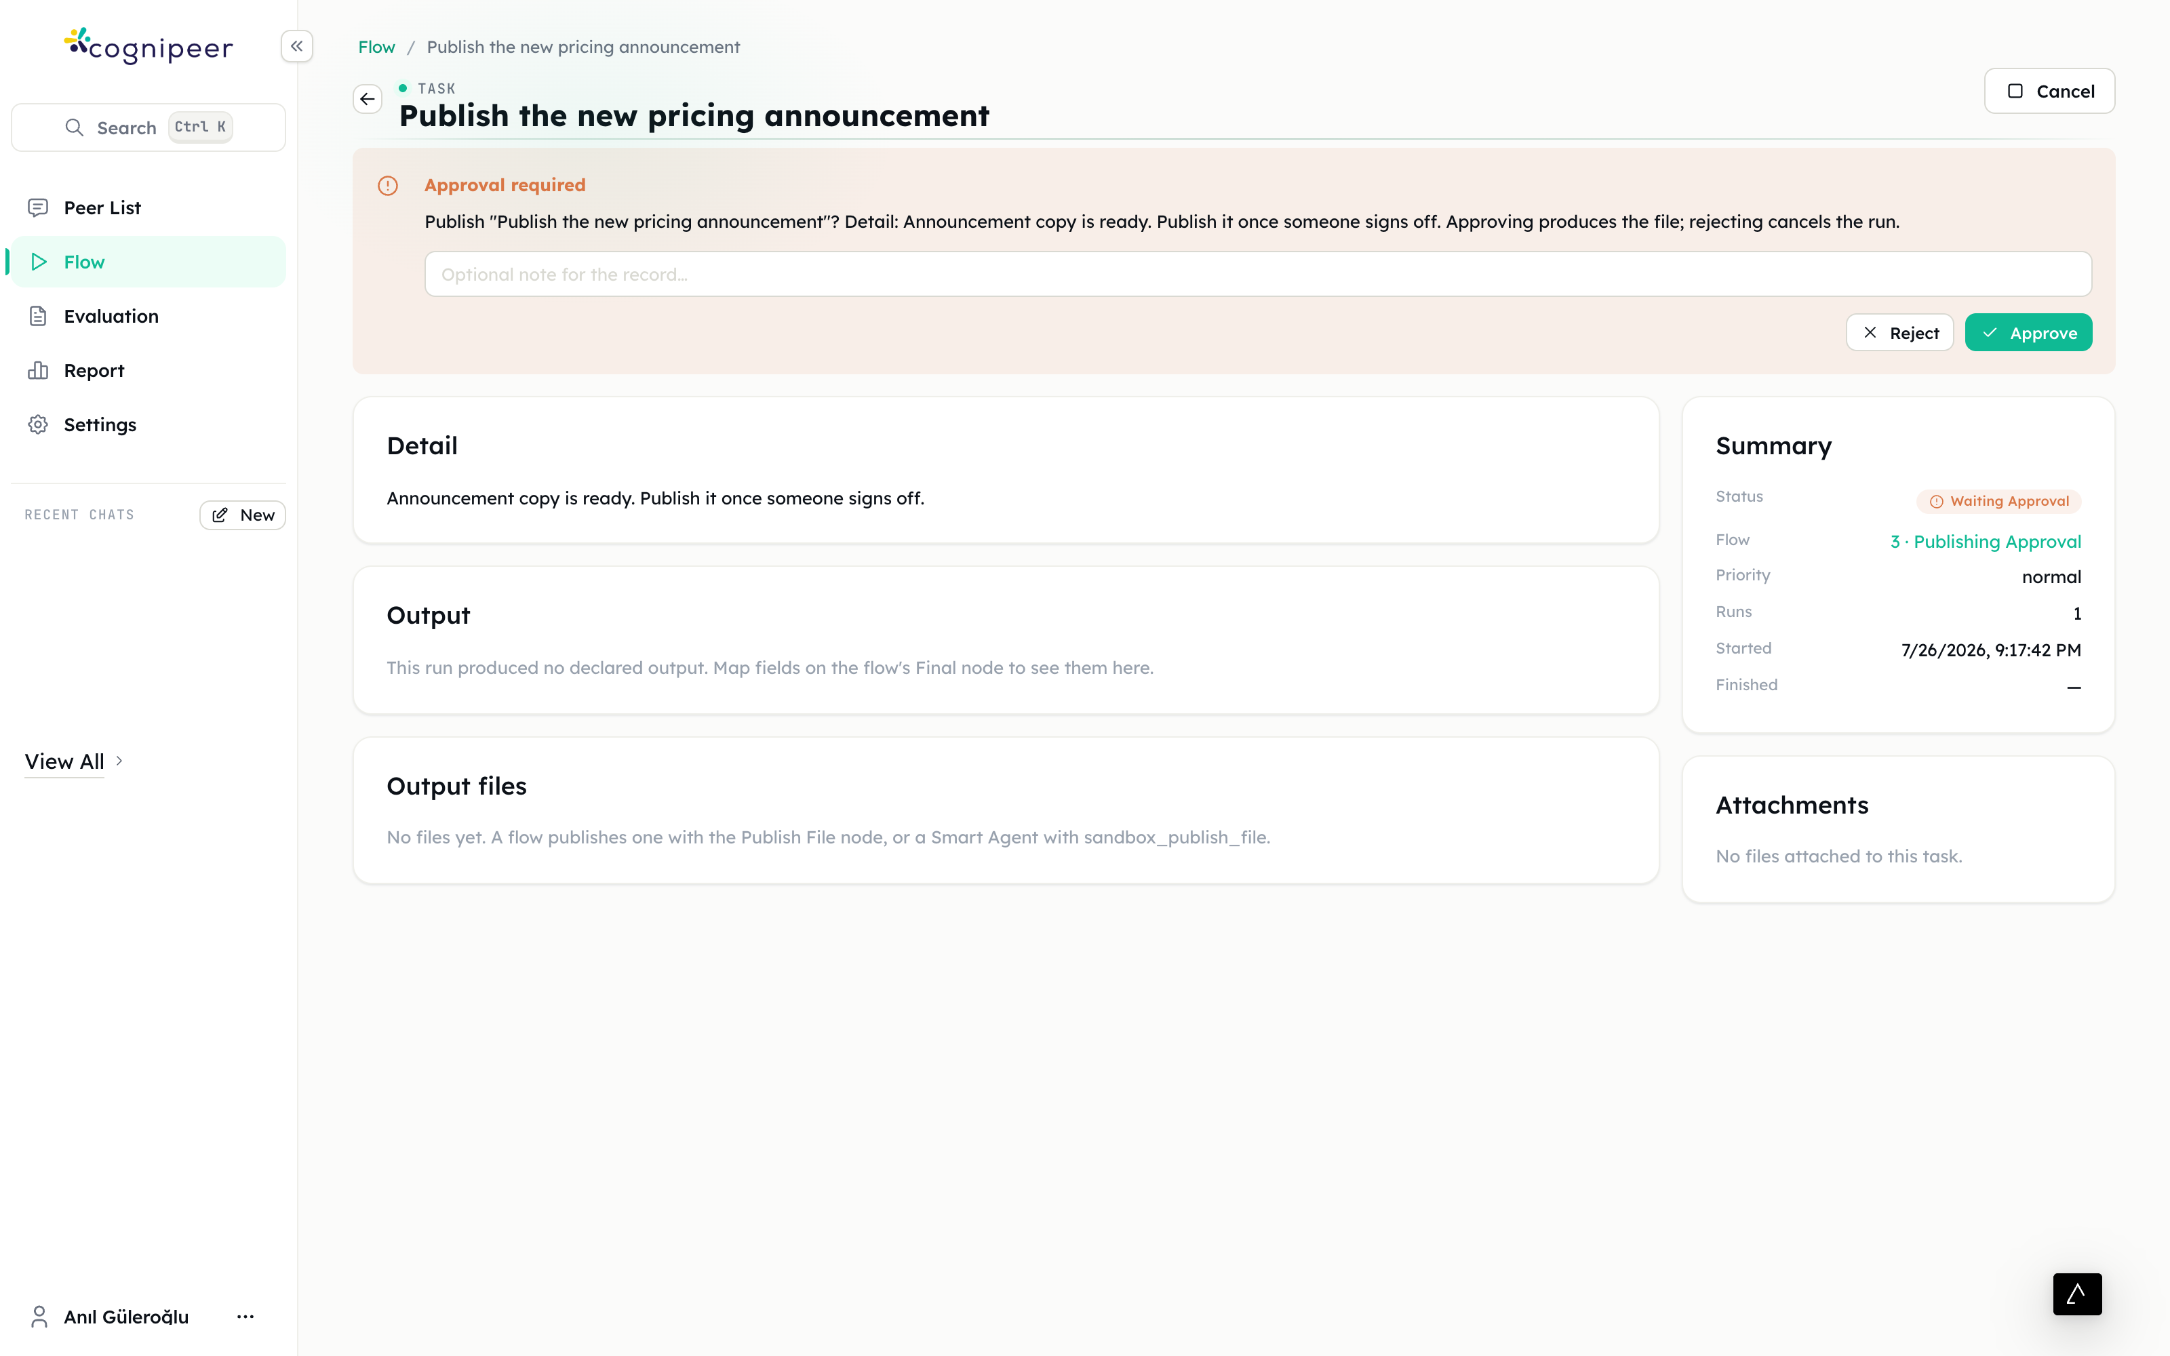
Task: Cancel the task
Action: (2049, 91)
